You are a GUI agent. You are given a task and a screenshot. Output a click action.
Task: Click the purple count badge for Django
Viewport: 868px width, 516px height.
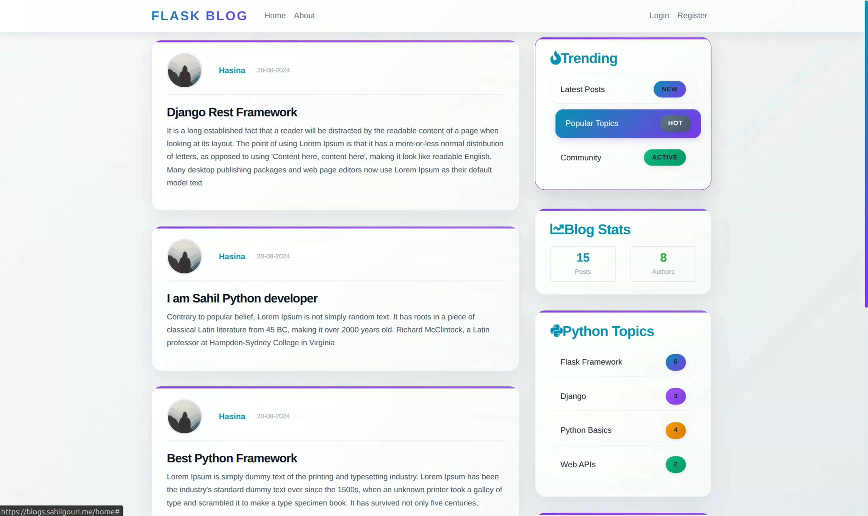point(675,396)
